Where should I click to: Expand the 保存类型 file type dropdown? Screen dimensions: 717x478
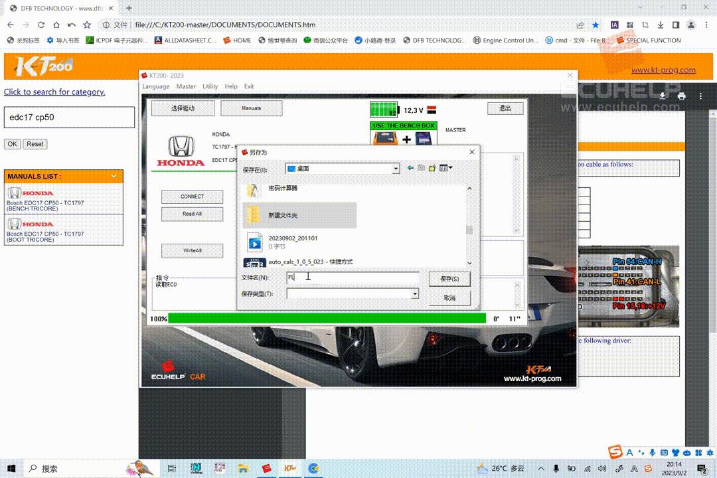[415, 293]
